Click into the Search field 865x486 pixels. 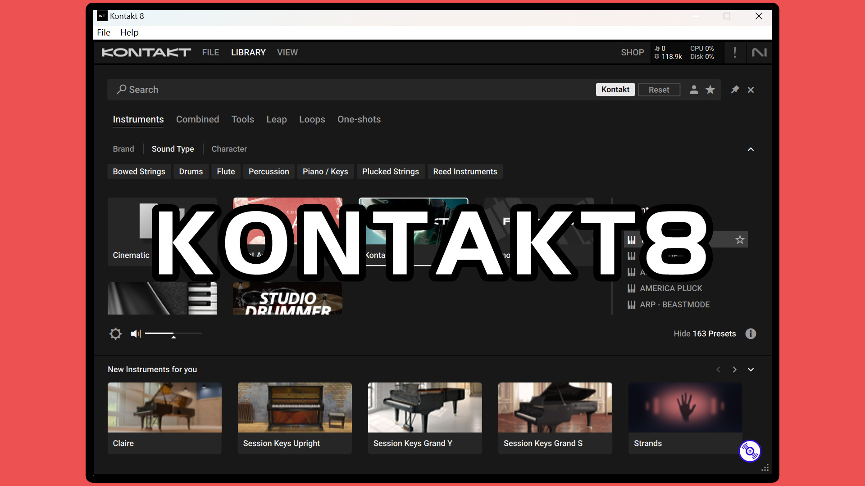coord(351,90)
